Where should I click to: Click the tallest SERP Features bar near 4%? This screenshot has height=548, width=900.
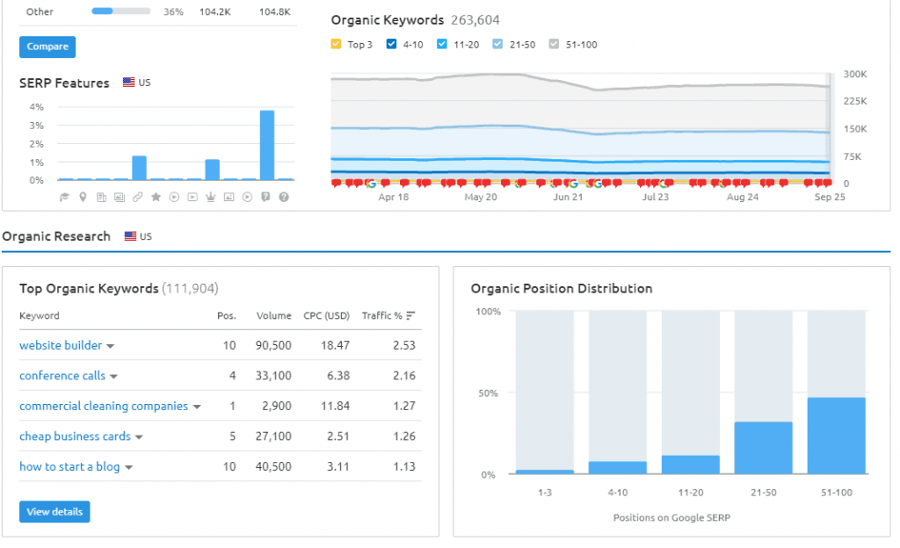coord(267,145)
